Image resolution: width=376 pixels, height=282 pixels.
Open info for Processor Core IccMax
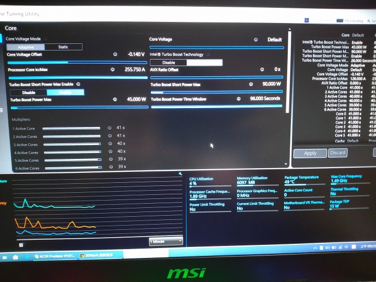[x=112, y=69]
